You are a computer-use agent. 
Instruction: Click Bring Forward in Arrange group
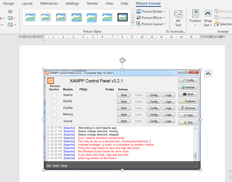pyautogui.click(x=223, y=11)
